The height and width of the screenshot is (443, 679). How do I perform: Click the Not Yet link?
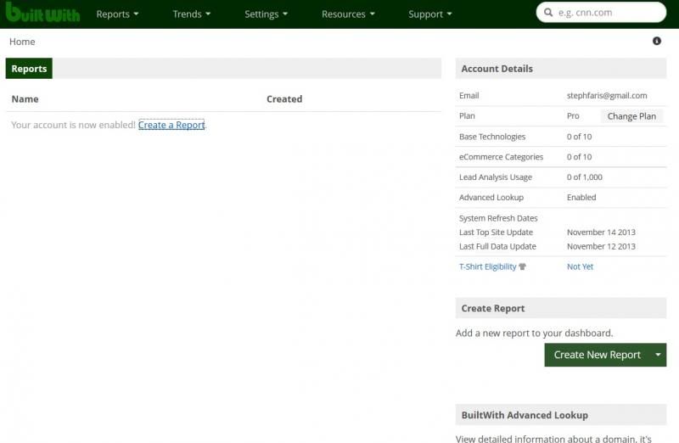tap(580, 266)
